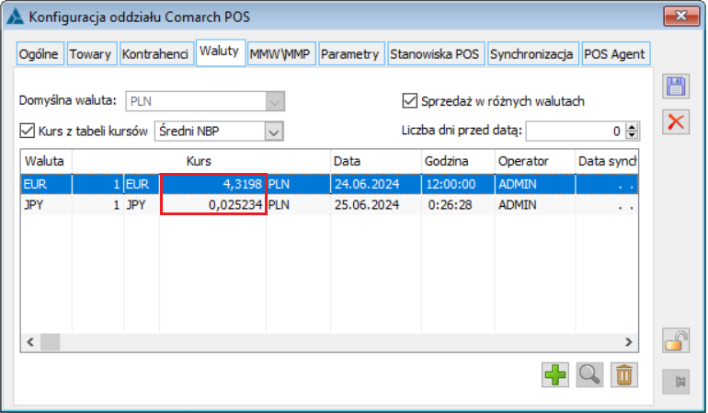Click the Operator column header
708x413 pixels.
click(534, 161)
